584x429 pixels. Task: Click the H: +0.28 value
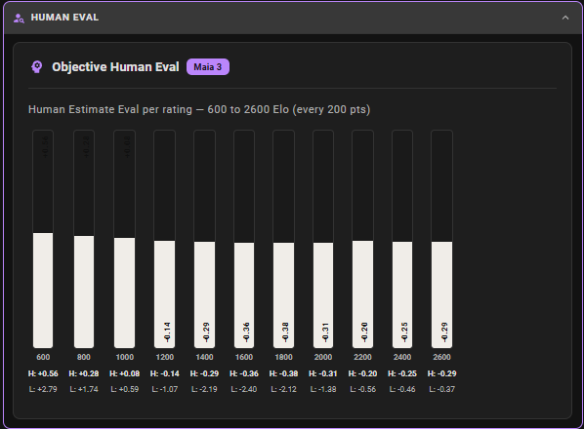pos(84,373)
